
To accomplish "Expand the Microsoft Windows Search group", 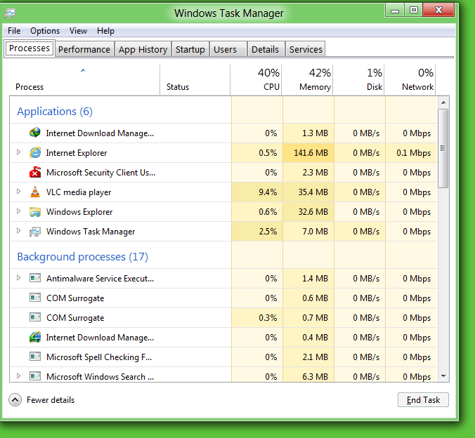I will (18, 376).
